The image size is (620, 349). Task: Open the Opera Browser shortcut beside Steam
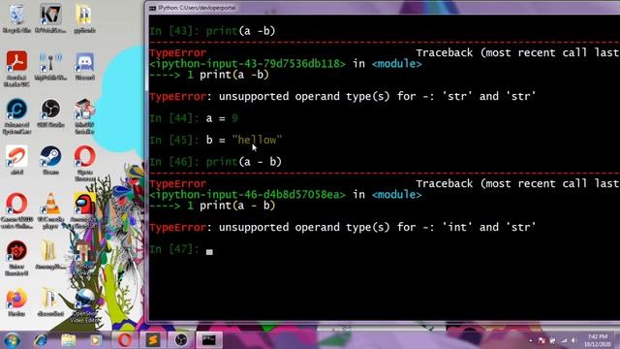[84, 164]
